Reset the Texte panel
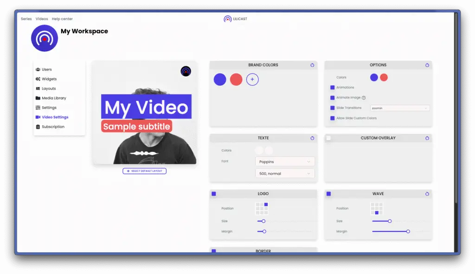The image size is (475, 274). pyautogui.click(x=312, y=138)
